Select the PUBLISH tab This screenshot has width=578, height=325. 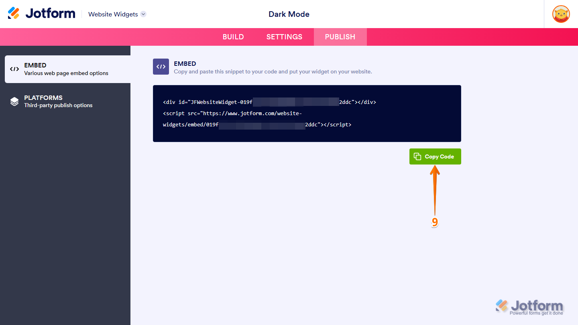point(340,37)
